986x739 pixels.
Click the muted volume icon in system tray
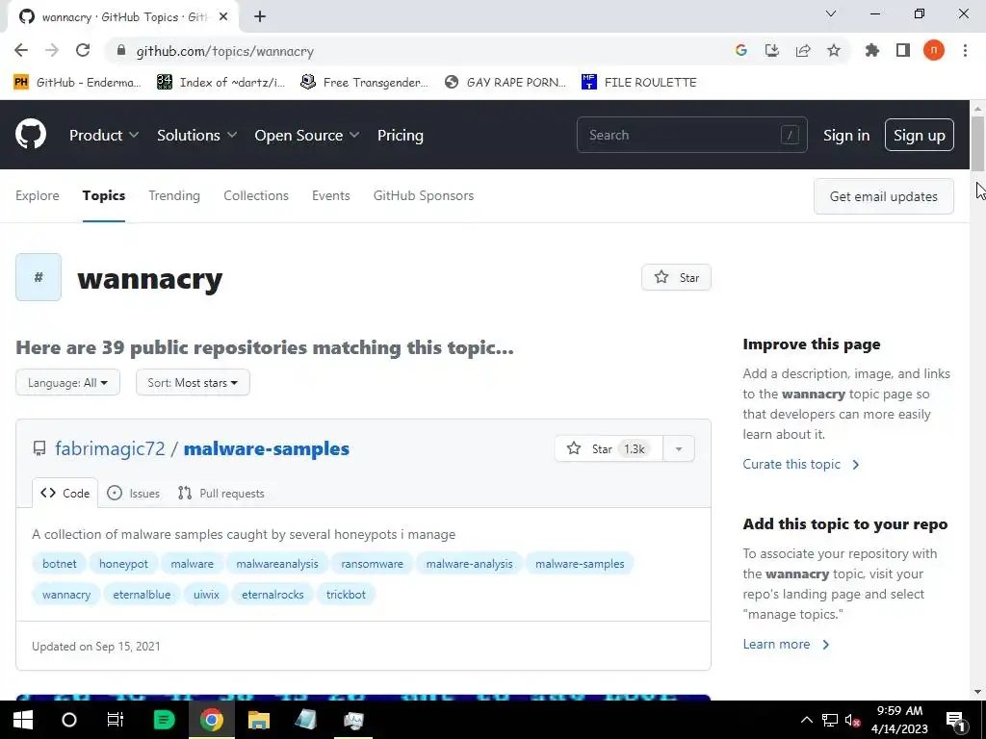853,720
